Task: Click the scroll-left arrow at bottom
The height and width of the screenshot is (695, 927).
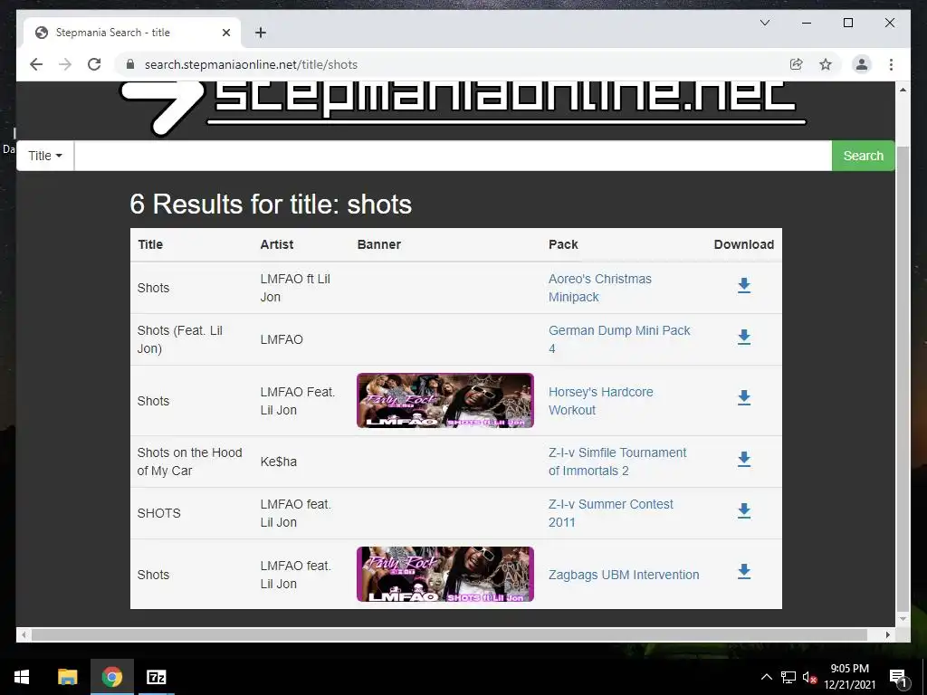Action: (x=23, y=634)
